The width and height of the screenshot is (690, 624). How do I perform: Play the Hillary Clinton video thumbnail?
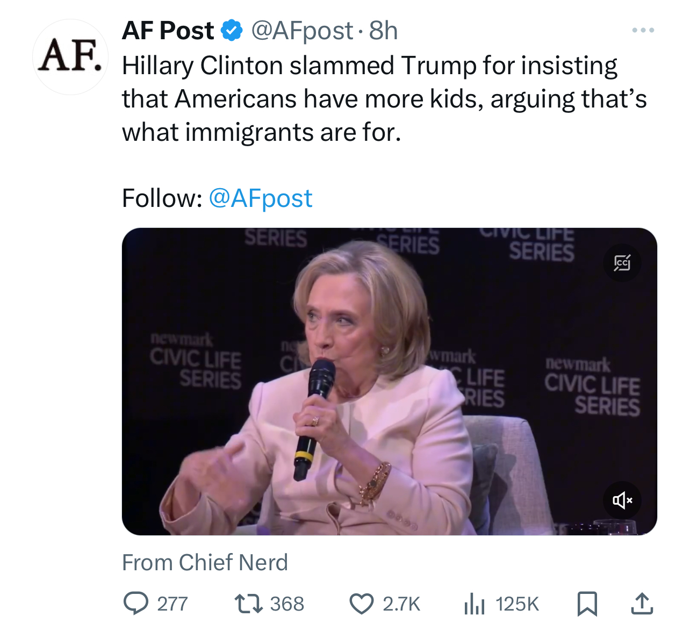tap(390, 382)
